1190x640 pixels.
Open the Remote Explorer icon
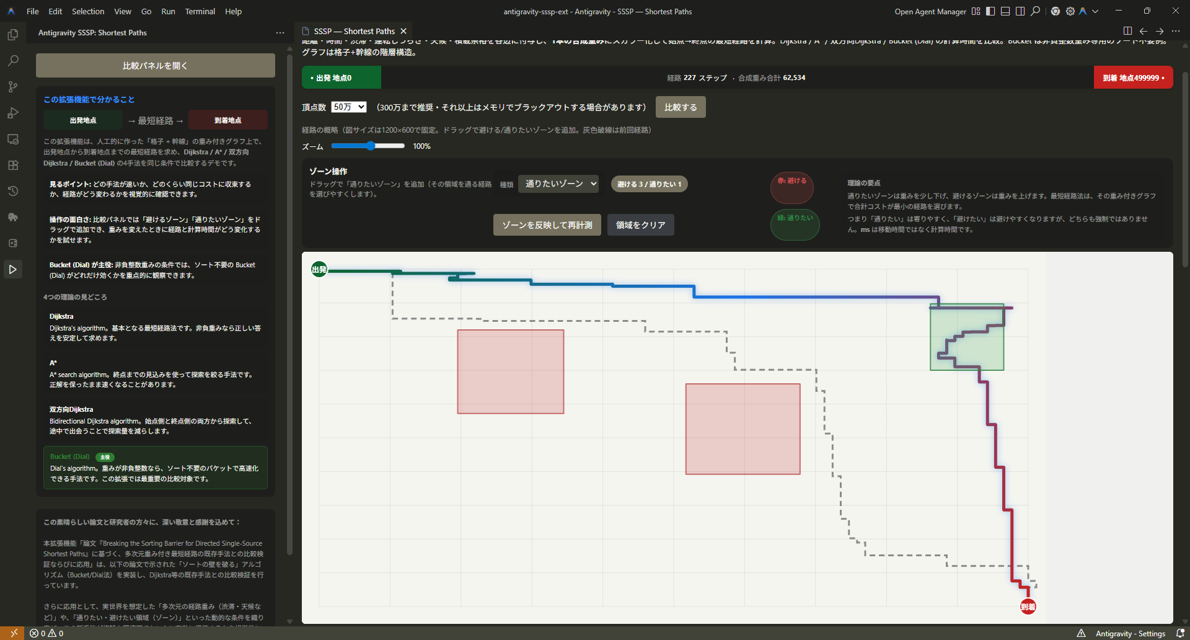tap(12, 139)
